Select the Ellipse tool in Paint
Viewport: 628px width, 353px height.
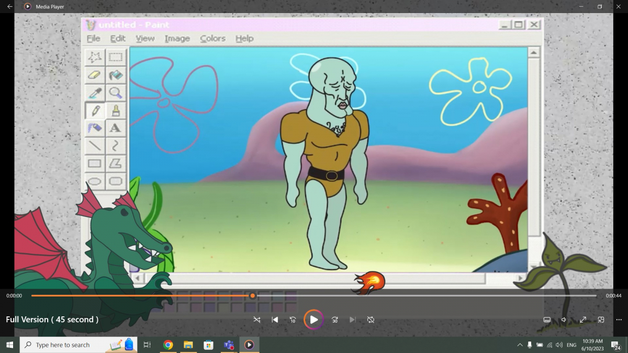(x=95, y=181)
